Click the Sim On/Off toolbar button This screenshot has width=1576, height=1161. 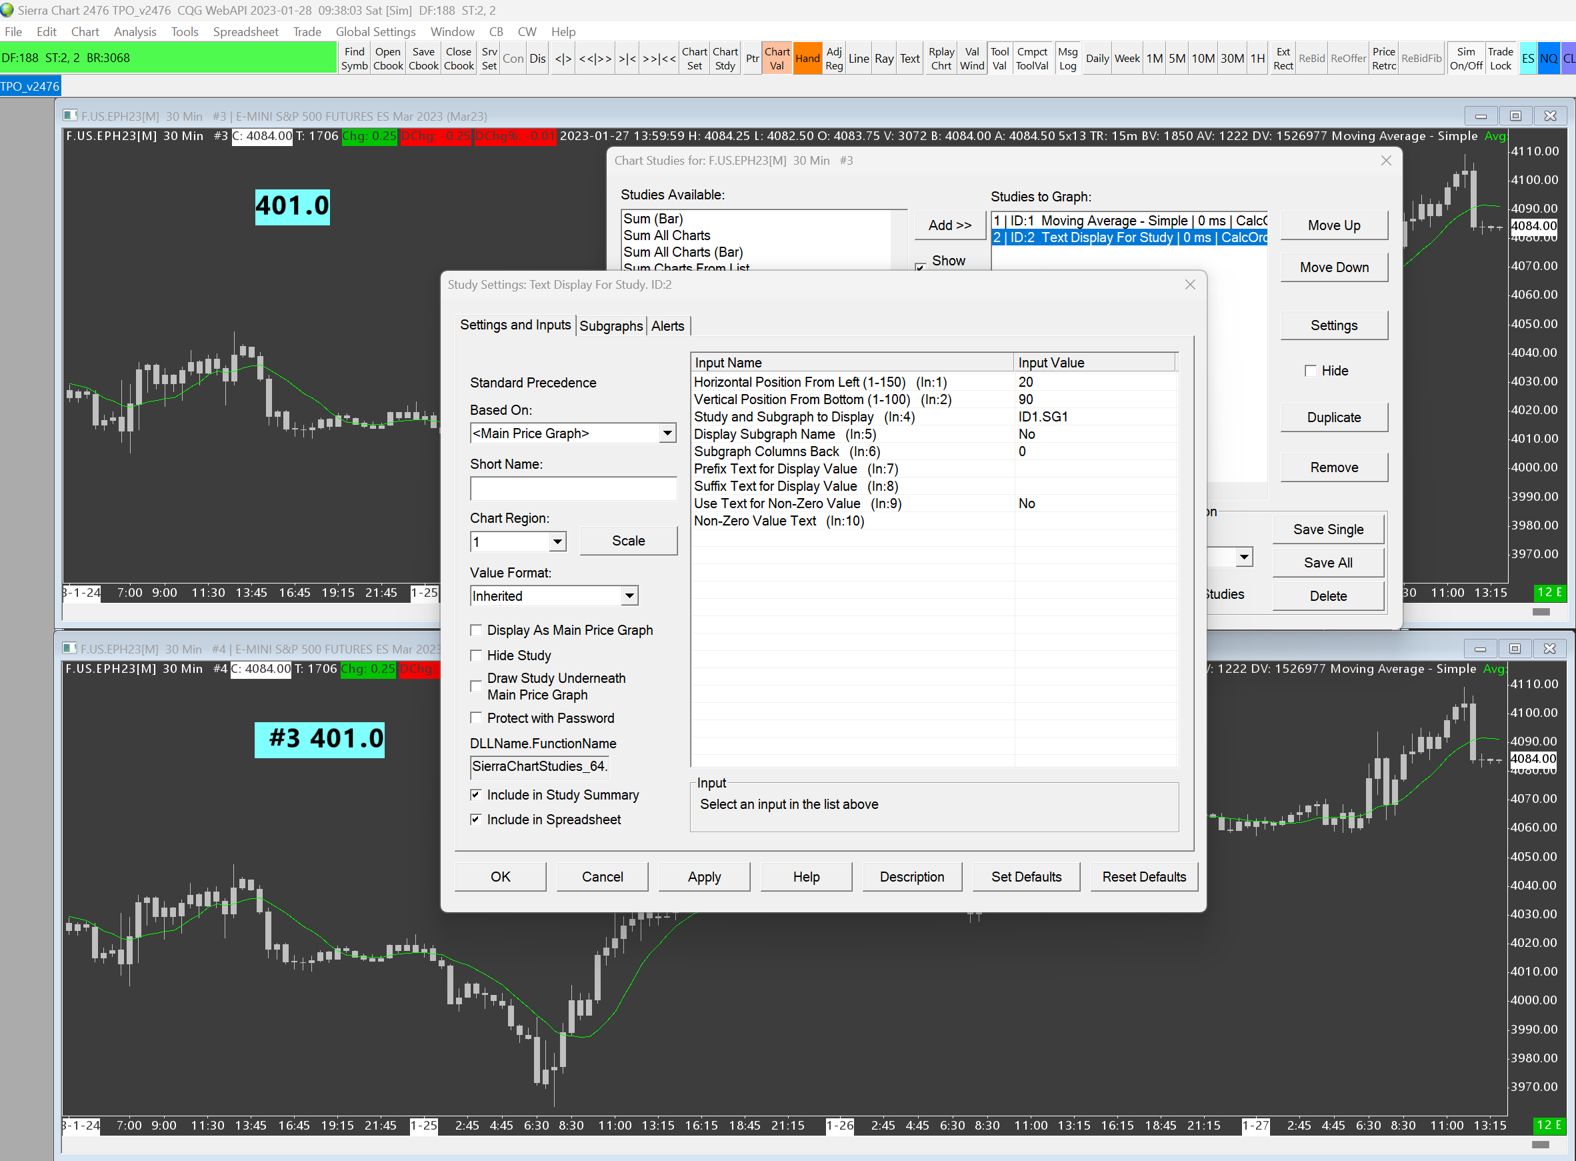pos(1466,58)
